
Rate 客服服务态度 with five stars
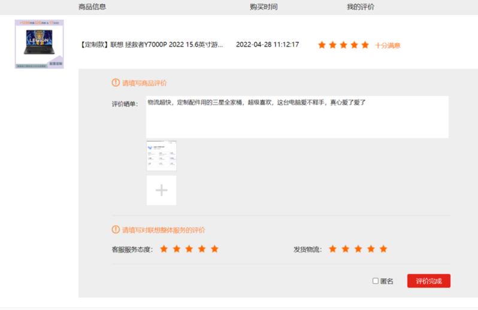214,249
